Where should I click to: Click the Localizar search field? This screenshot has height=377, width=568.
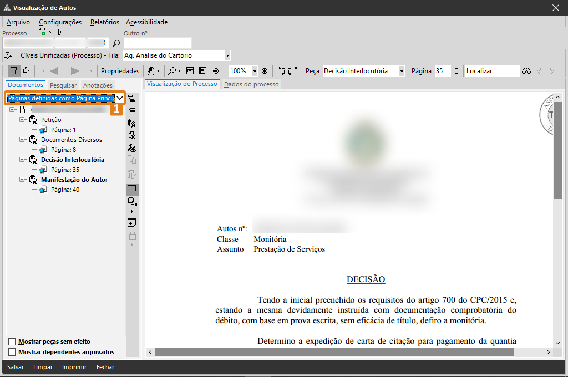[491, 71]
